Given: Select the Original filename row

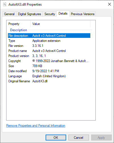Looking at the screenshot, I should (x=49, y=81).
